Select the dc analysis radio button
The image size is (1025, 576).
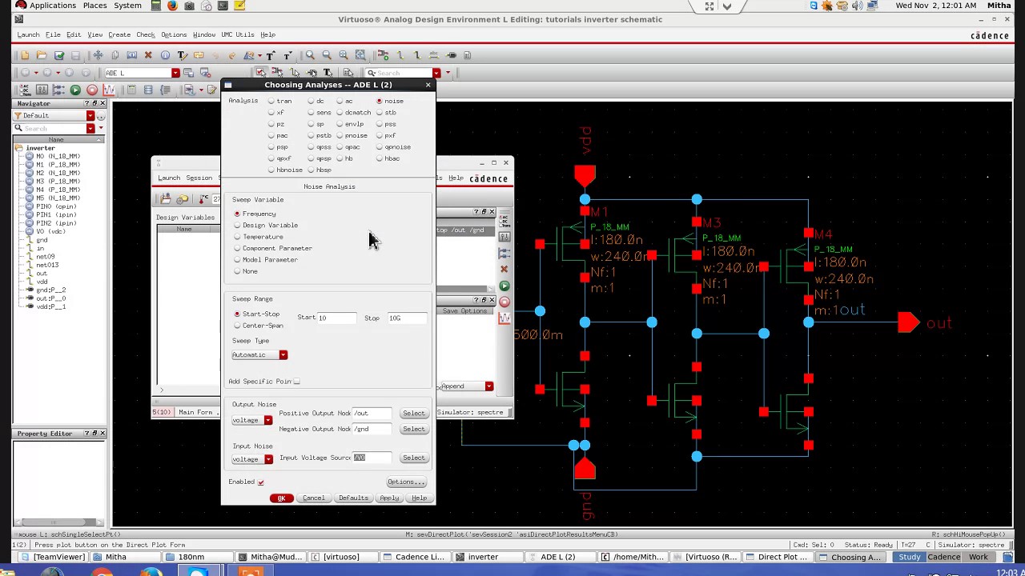311,101
